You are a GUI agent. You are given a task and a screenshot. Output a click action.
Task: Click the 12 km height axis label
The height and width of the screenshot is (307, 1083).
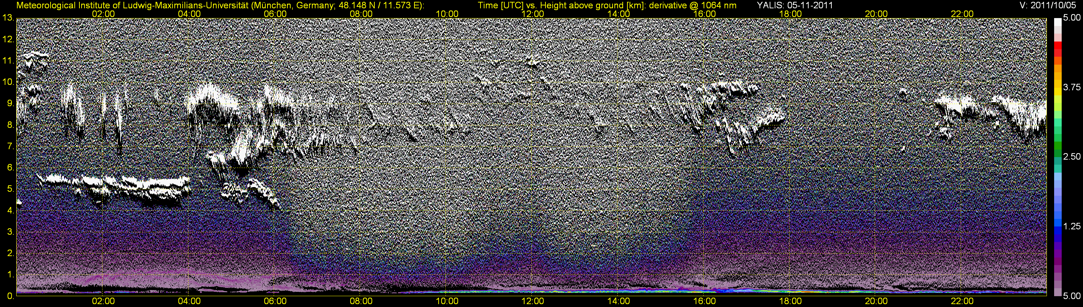click(x=8, y=39)
